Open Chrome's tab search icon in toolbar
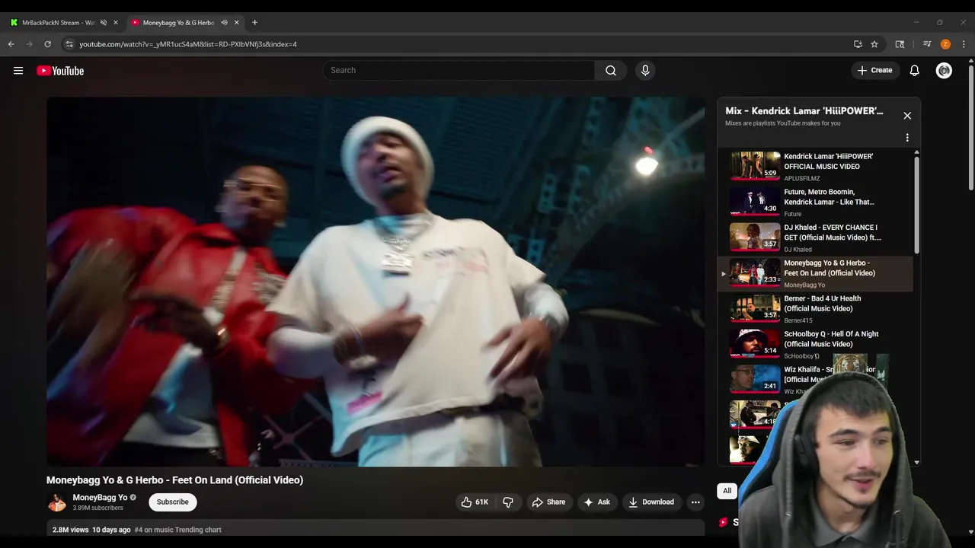The image size is (975, 548). (x=900, y=44)
